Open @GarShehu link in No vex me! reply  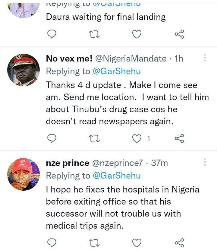116,71
